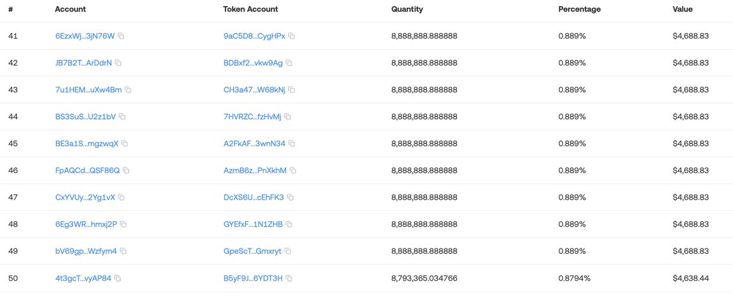Open account 6Eg3WR...hmxj2P

pyautogui.click(x=85, y=224)
